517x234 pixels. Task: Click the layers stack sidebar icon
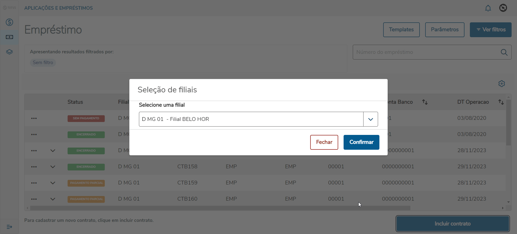(x=9, y=52)
